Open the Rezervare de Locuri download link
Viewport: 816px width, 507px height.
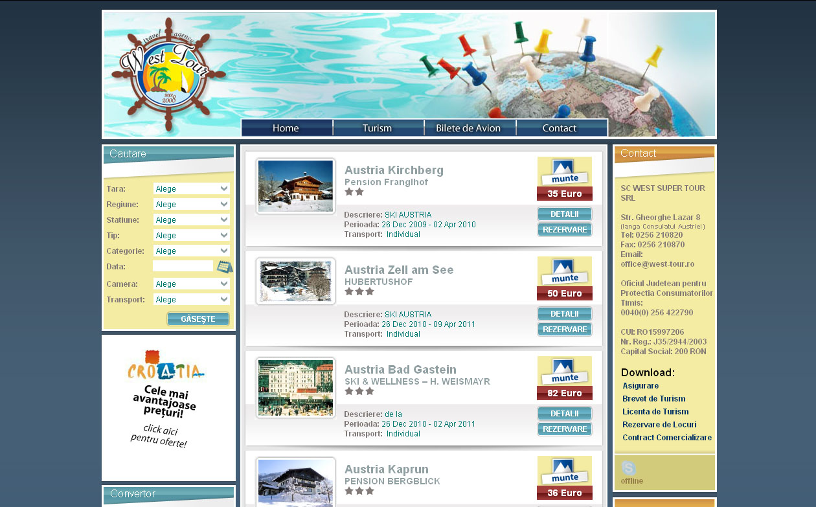coord(659,425)
